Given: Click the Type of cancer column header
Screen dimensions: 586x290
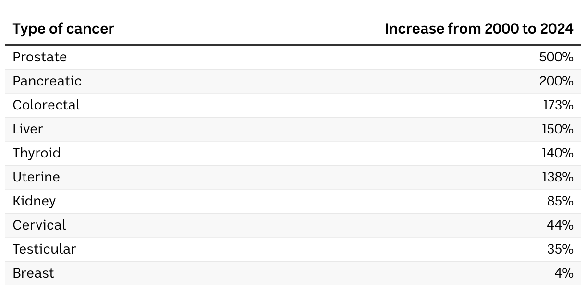Looking at the screenshot, I should click(63, 29).
